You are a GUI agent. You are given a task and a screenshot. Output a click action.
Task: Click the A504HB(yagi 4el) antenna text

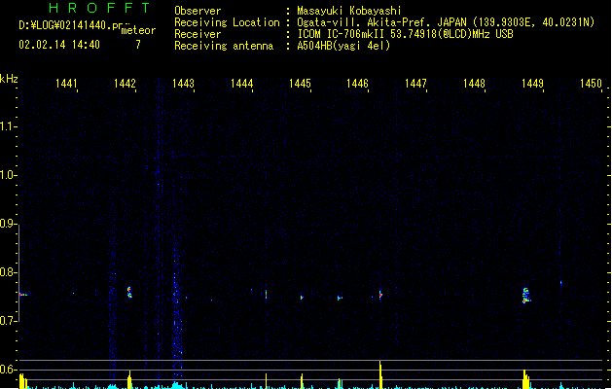tap(343, 46)
